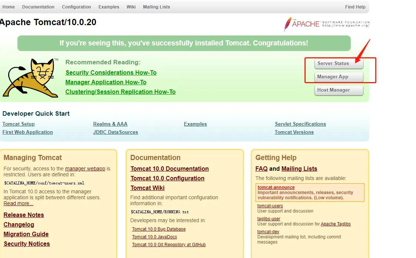
Task: Click the manager webapp link
Action: point(85,169)
